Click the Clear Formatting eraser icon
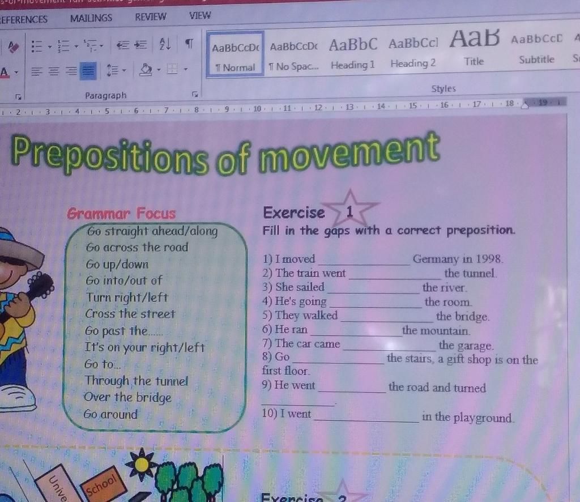 click(14, 47)
